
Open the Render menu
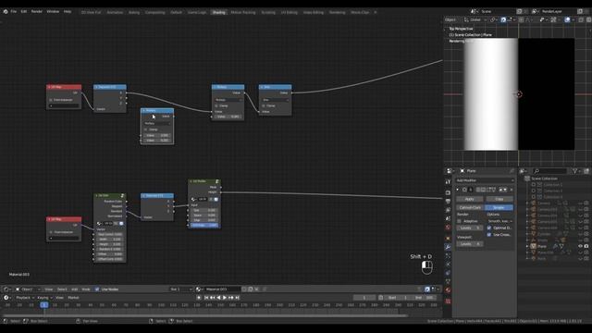point(37,12)
